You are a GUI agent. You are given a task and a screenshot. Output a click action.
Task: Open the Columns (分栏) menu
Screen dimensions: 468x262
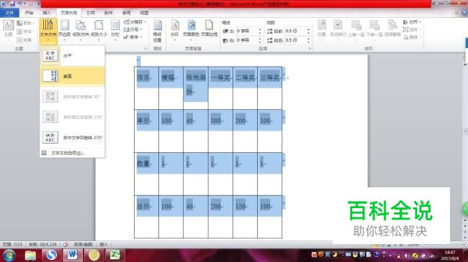[115, 29]
